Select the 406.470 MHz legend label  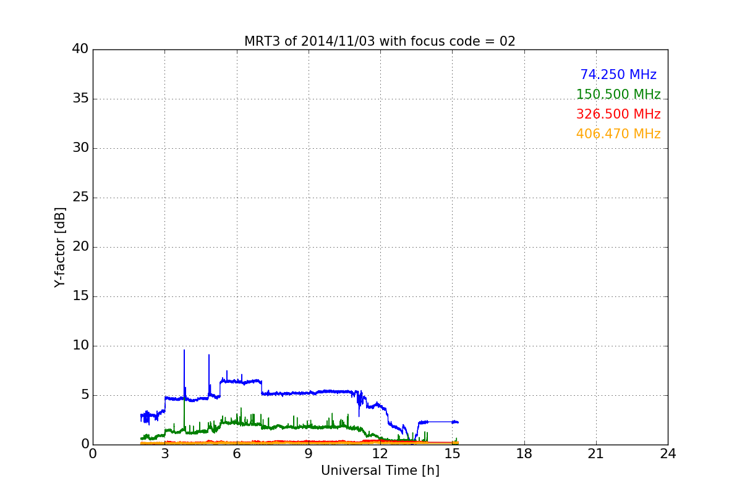point(618,134)
